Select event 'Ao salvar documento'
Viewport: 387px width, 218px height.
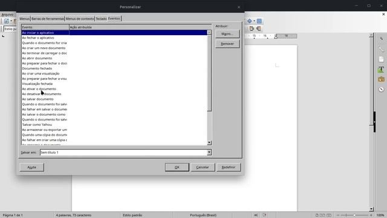[114, 99]
